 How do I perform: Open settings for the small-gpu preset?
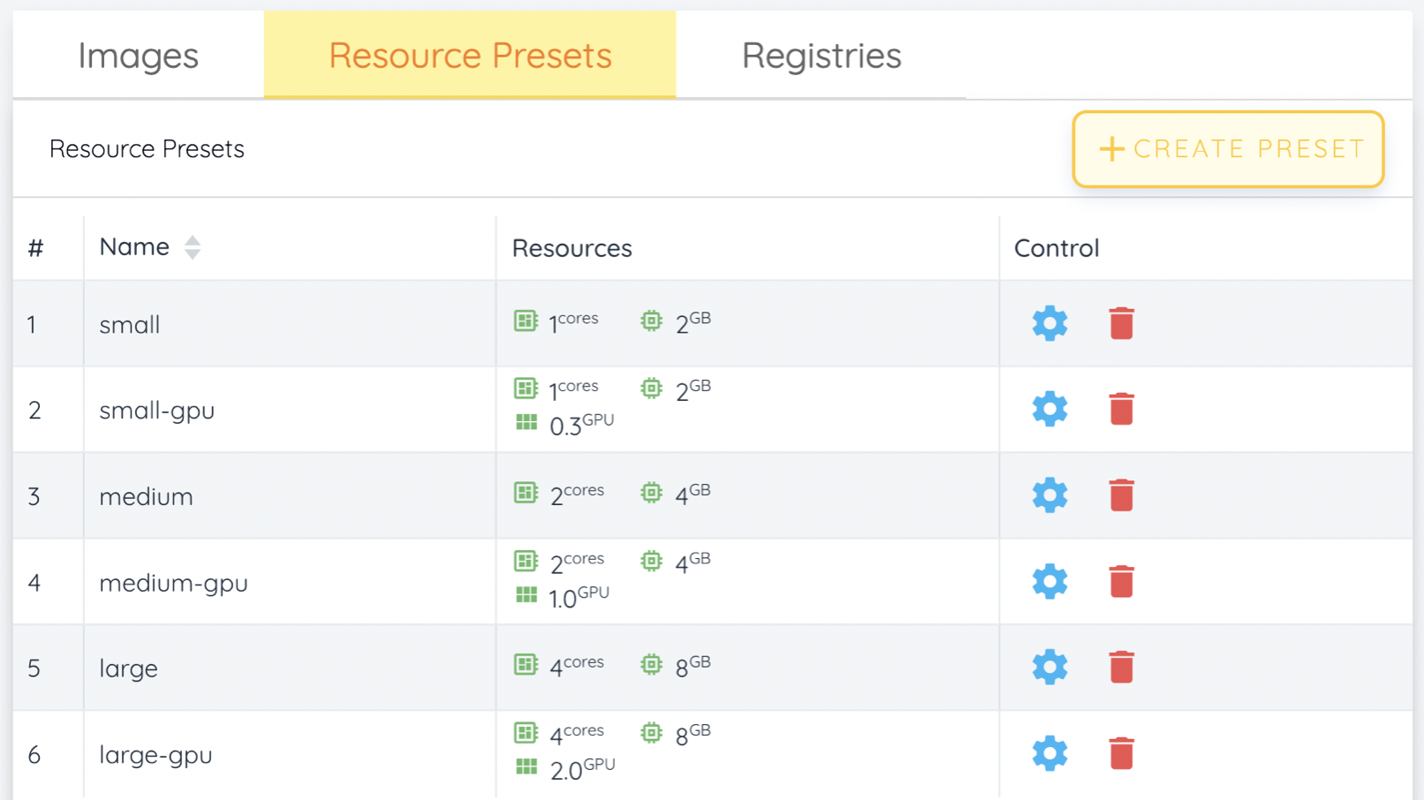[1049, 409]
